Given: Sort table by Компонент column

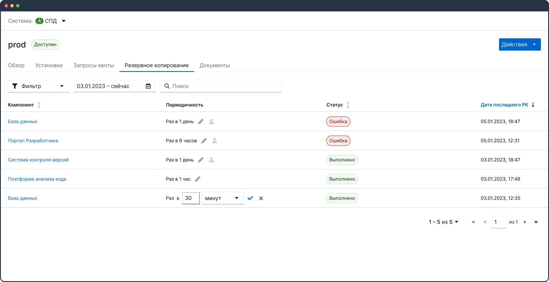Looking at the screenshot, I should [x=39, y=105].
